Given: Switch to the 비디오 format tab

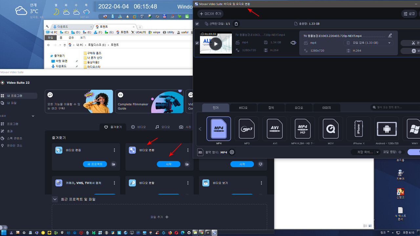Looking at the screenshot, I should click(x=243, y=108).
